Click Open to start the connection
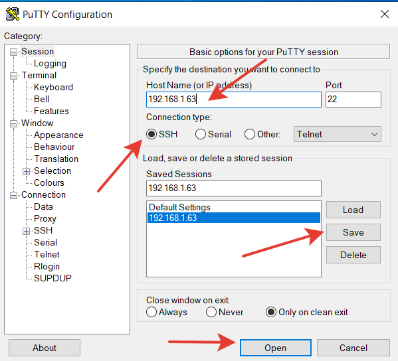 [276, 348]
